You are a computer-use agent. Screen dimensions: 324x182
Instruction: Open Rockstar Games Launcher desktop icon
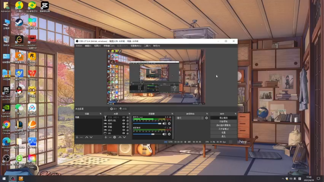pos(32,59)
